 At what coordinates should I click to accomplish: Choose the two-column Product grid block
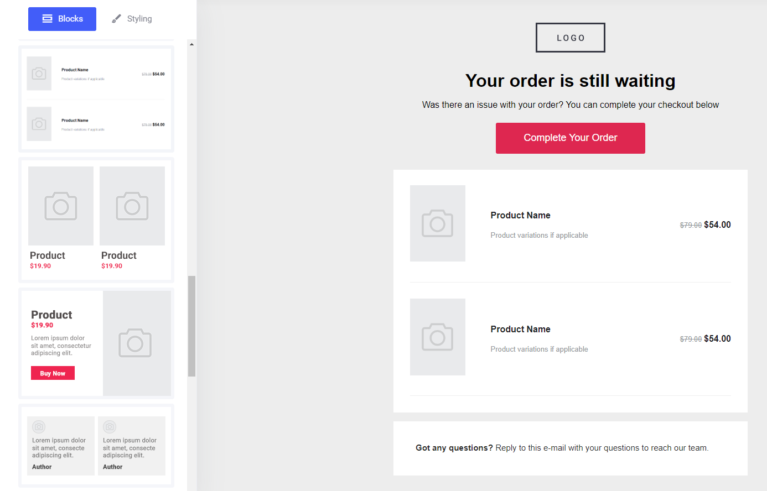(x=96, y=220)
